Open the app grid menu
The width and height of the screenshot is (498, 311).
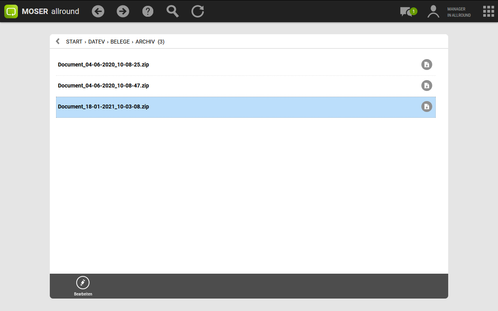click(488, 11)
